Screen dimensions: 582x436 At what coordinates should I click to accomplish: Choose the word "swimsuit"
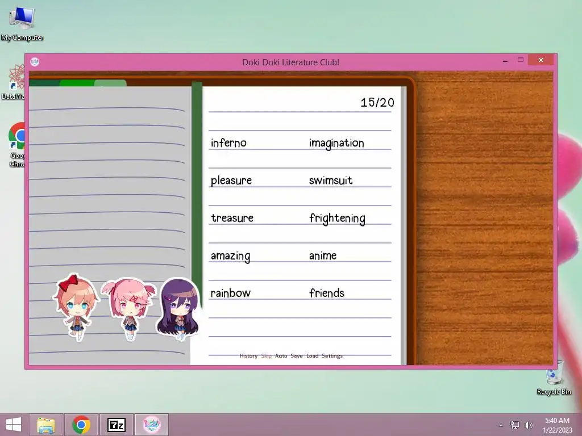pos(331,181)
